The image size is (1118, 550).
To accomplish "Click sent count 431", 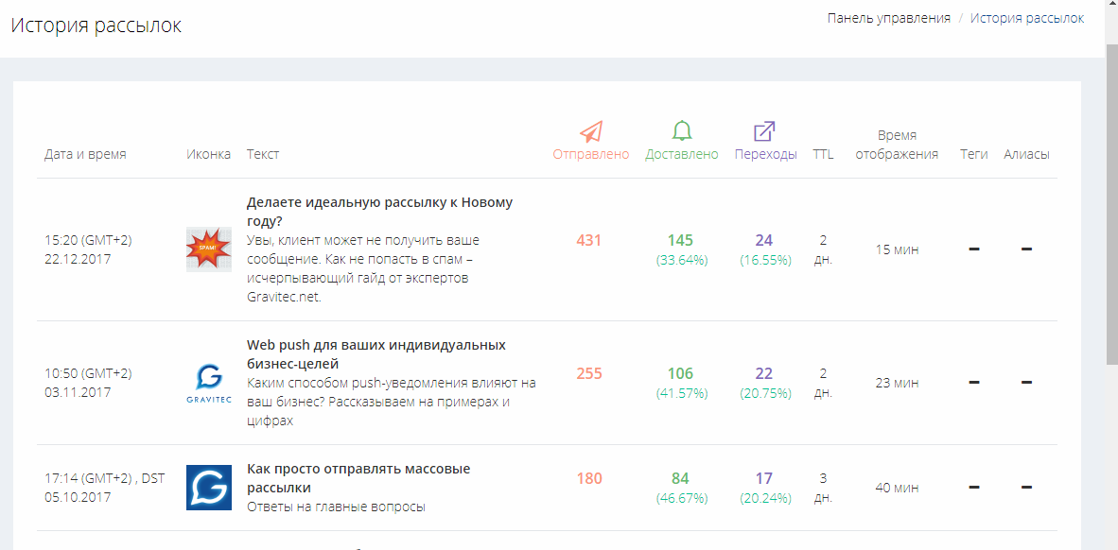I will pyautogui.click(x=589, y=240).
